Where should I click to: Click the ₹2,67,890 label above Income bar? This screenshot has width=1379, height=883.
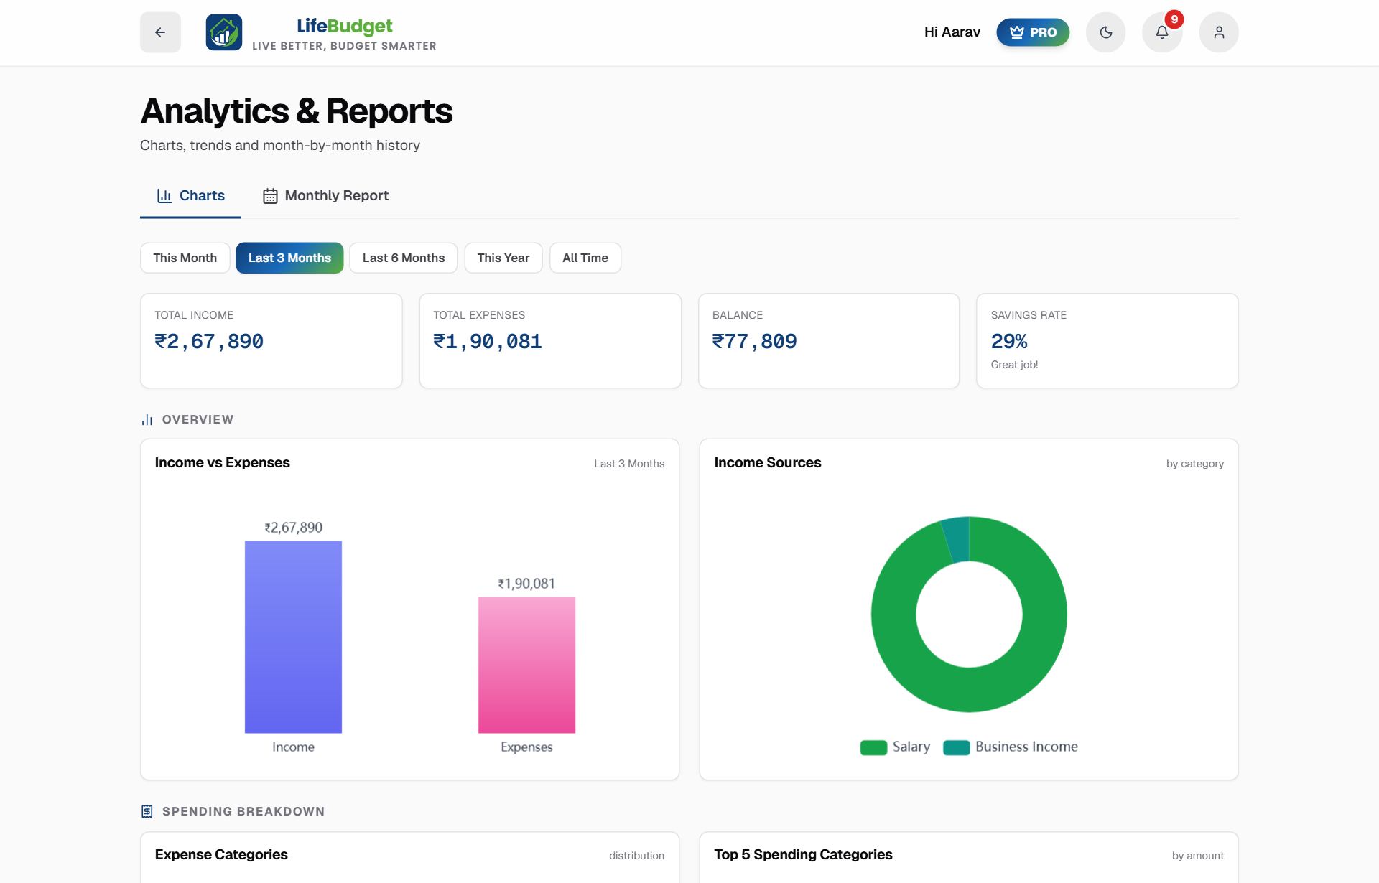[293, 528]
